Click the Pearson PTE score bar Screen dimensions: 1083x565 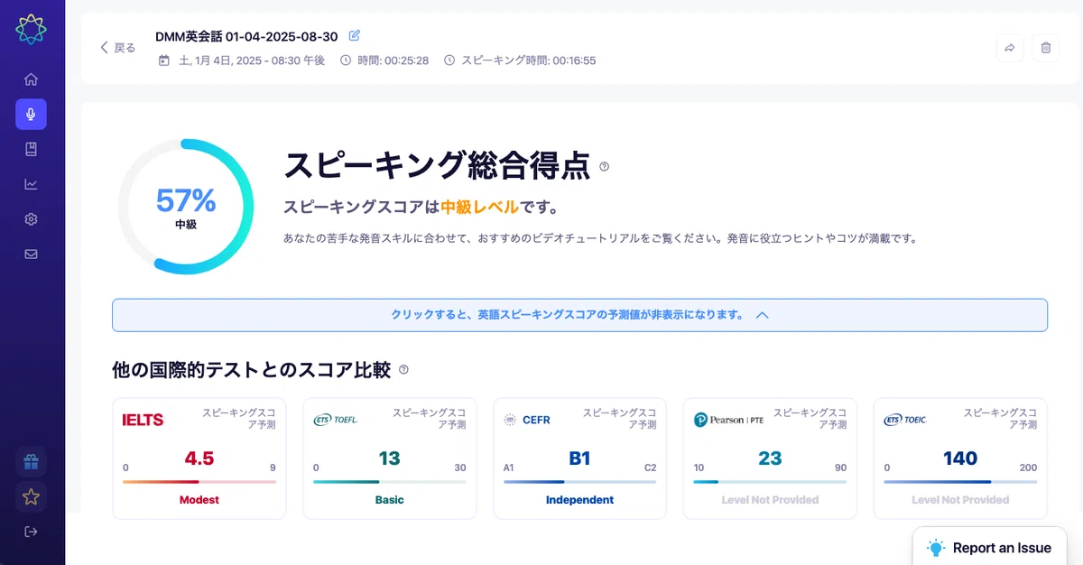[770, 482]
